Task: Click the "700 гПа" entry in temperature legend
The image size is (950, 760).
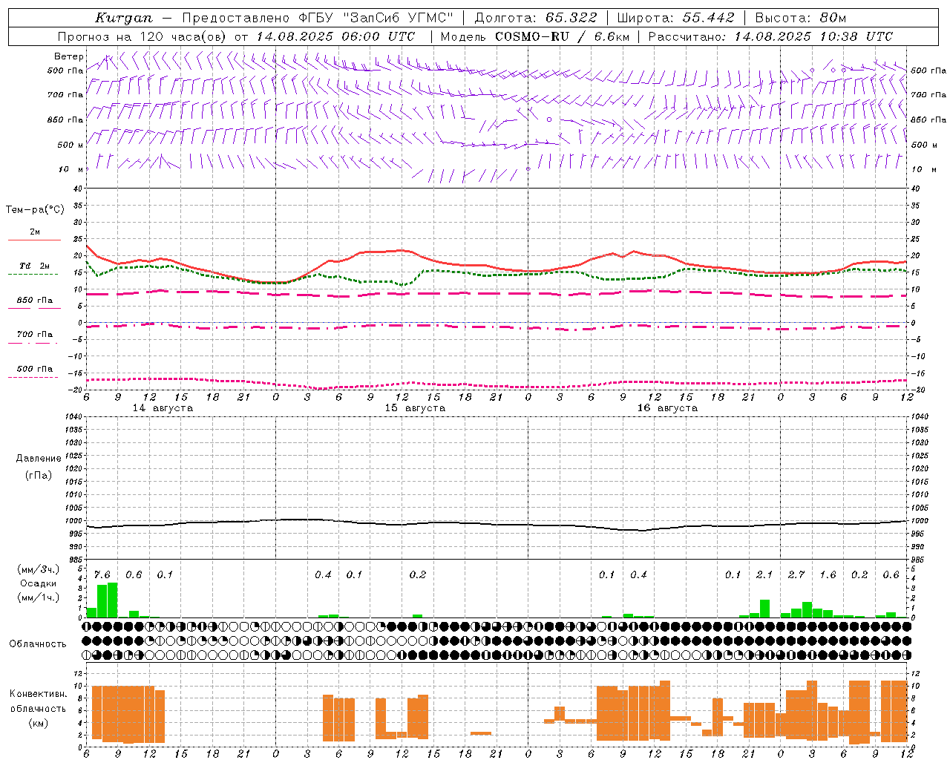Action: (x=34, y=335)
